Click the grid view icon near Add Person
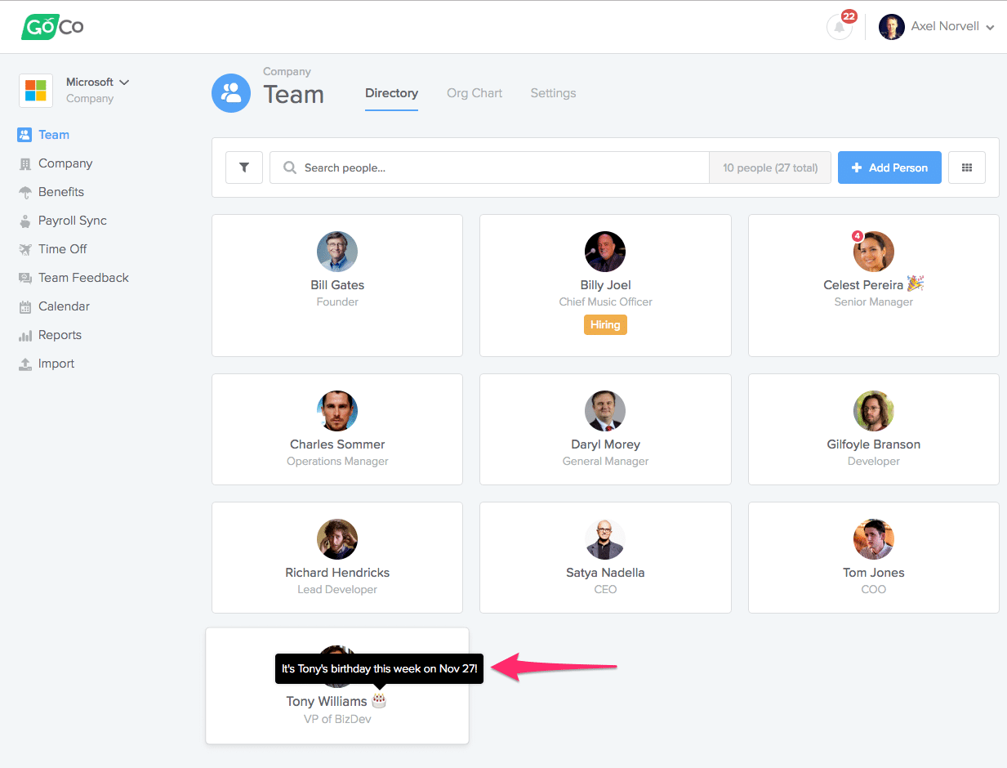This screenshot has height=768, width=1007. [x=966, y=167]
